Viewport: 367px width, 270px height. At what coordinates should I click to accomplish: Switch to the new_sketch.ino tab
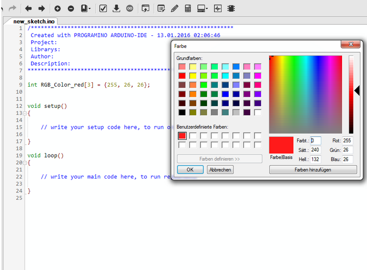click(x=33, y=22)
